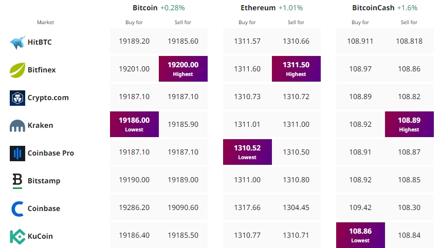This screenshot has height=248, width=440.
Task: Click the Bitfinex green leaf logo
Action: coord(17,70)
